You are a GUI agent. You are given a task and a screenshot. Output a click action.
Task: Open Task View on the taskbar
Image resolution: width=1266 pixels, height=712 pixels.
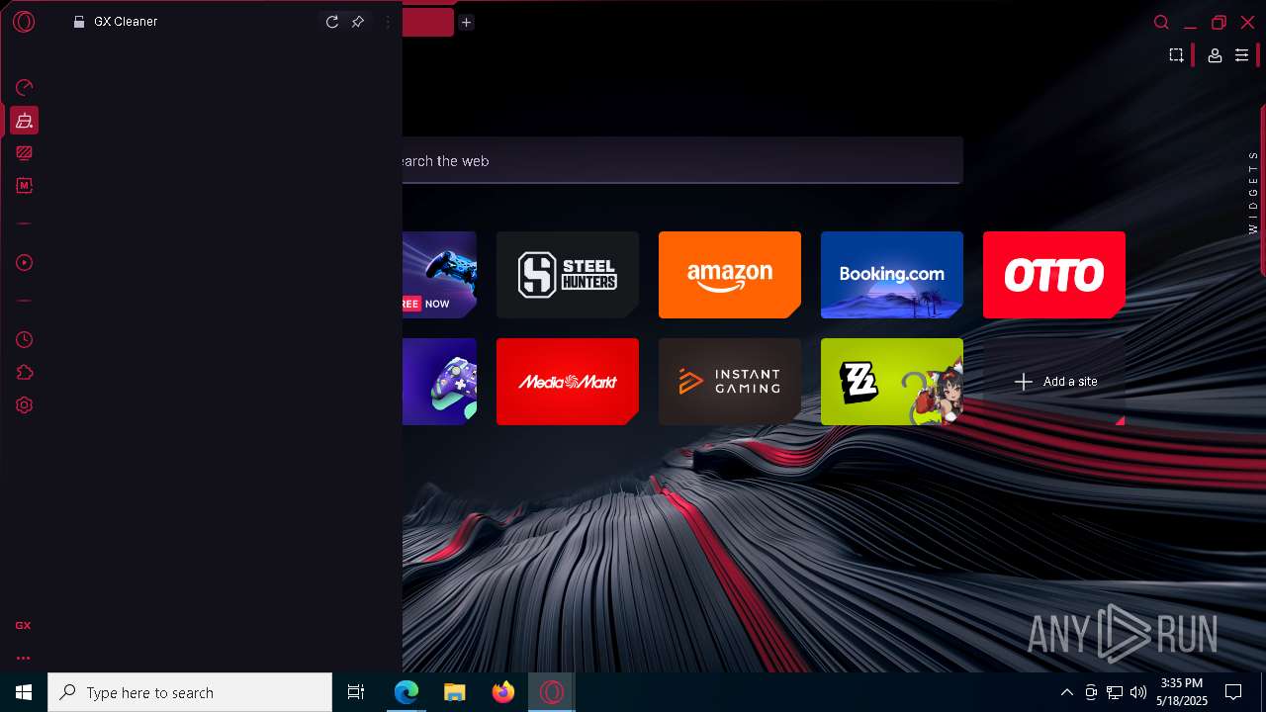pos(356,692)
